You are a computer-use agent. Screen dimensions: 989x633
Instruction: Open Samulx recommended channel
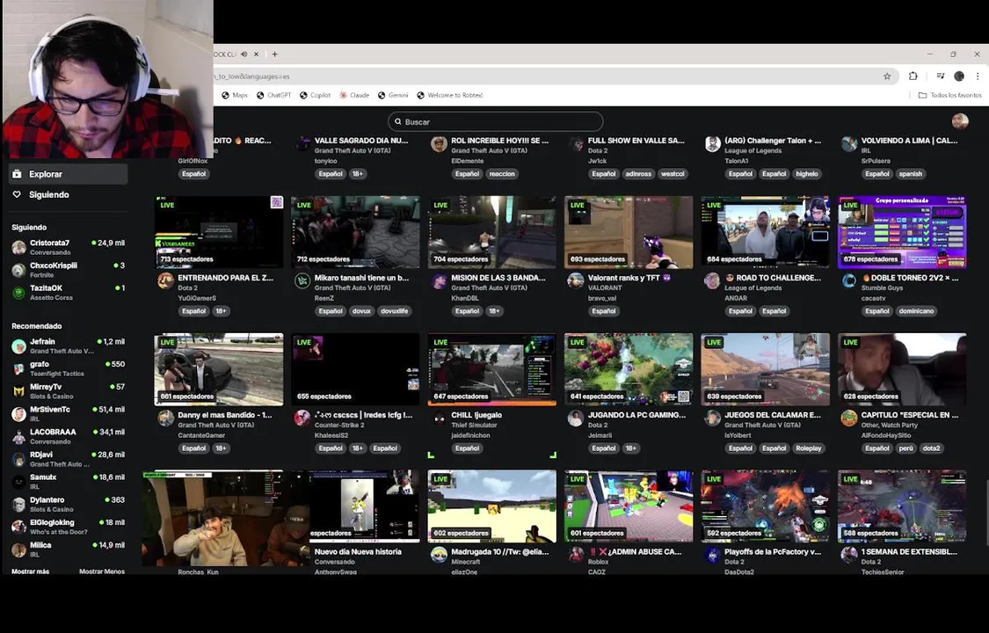pyautogui.click(x=68, y=482)
